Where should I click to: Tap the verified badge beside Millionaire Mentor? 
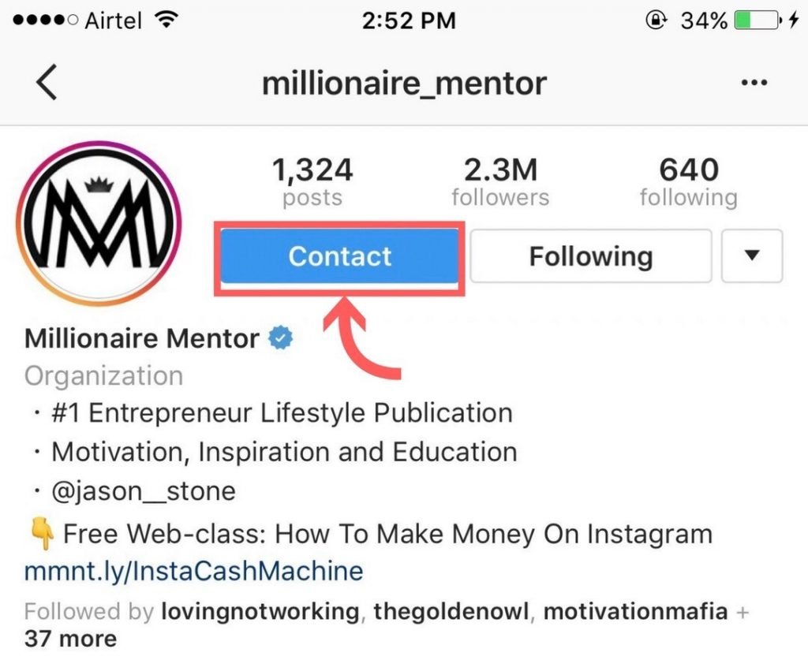pyautogui.click(x=281, y=337)
